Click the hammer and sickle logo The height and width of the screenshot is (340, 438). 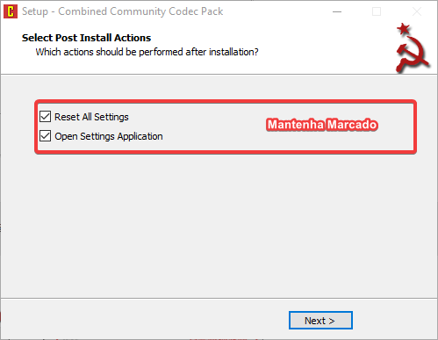(413, 48)
